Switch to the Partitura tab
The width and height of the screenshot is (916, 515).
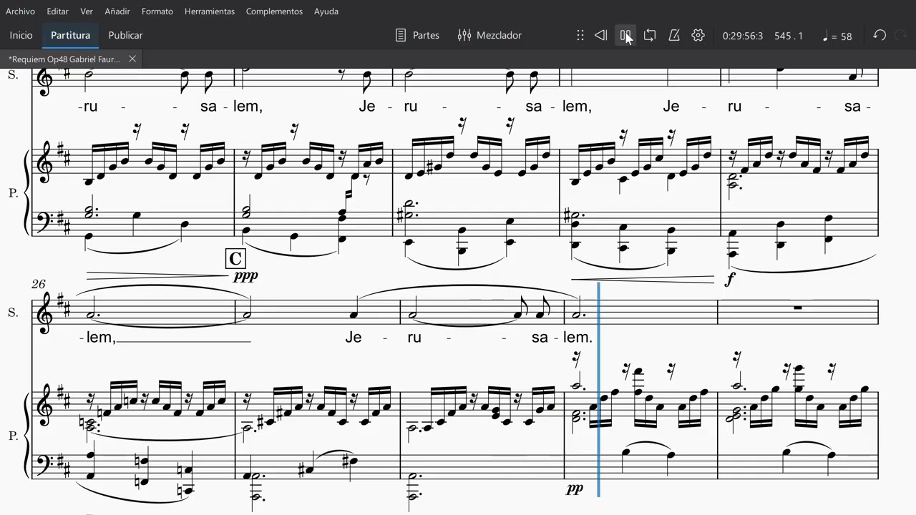tap(70, 35)
